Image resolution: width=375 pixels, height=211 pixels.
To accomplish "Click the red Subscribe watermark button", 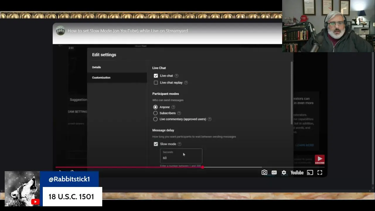I will click(x=320, y=160).
